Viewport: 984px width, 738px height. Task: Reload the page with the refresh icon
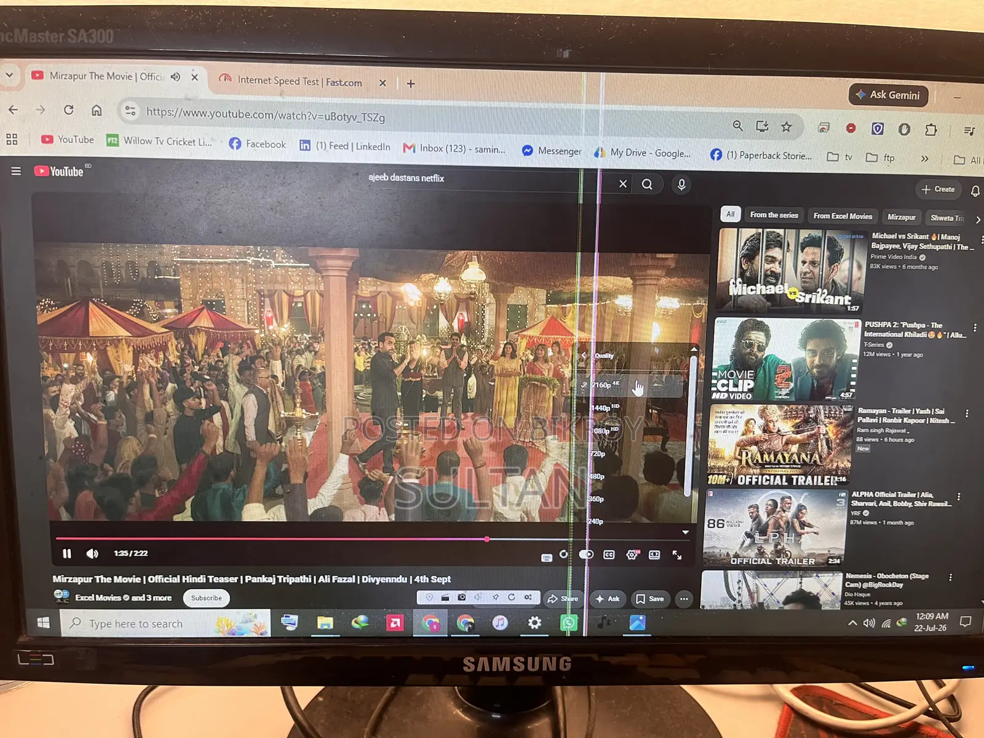tap(69, 109)
